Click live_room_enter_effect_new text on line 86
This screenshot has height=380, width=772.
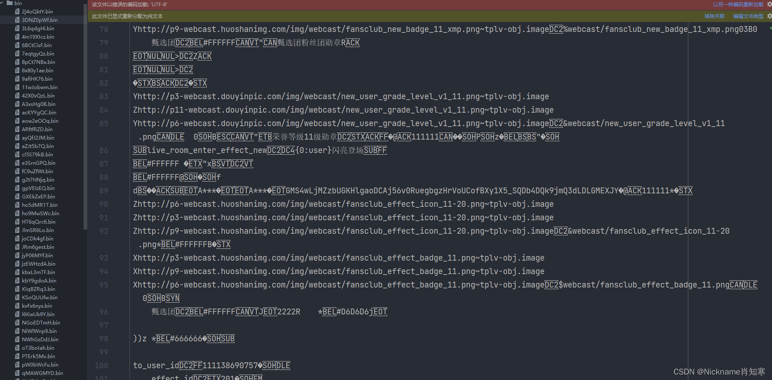tap(207, 150)
